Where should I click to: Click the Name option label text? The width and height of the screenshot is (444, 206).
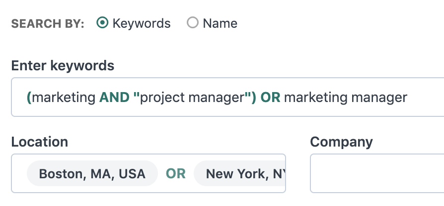(220, 23)
